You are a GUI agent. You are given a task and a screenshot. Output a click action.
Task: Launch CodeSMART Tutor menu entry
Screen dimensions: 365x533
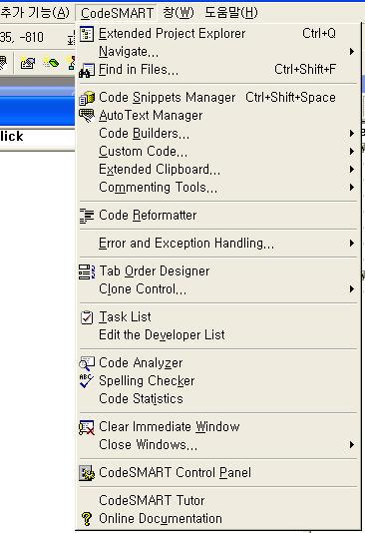(x=218, y=501)
